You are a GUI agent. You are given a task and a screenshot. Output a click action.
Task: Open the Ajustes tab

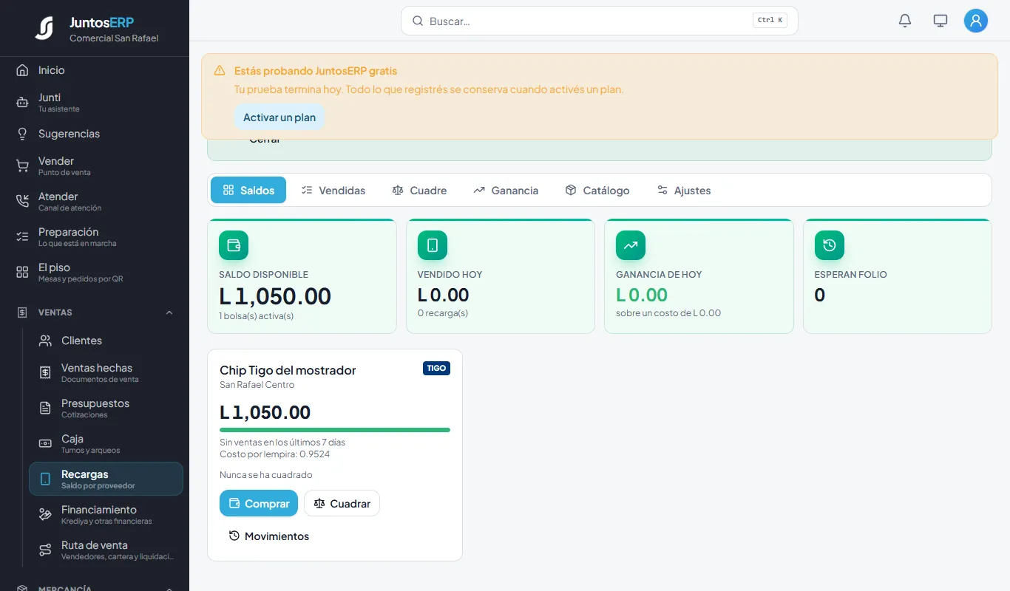[x=684, y=190]
